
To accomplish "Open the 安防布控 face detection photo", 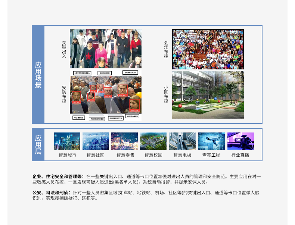I will (x=106, y=95).
